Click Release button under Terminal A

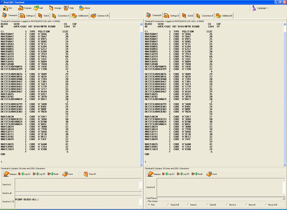[9, 174]
